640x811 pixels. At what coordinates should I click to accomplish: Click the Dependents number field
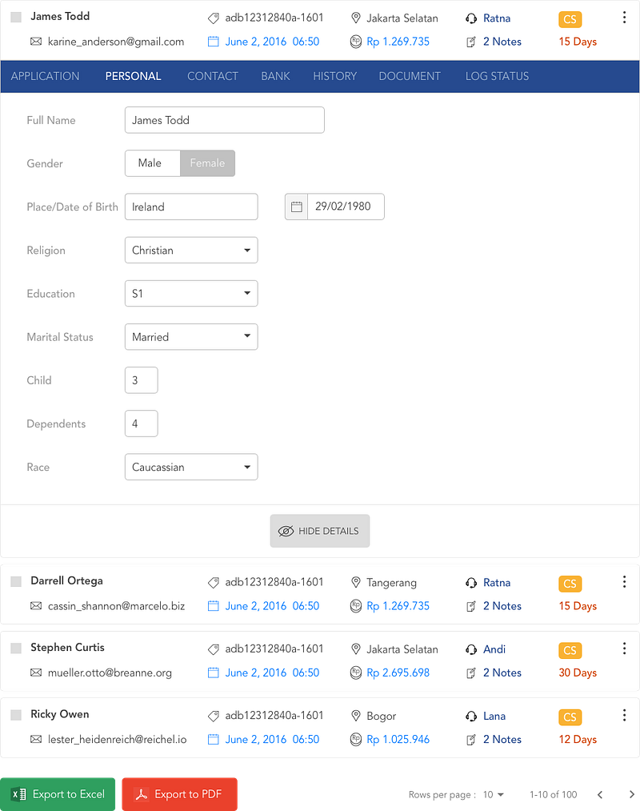pyautogui.click(x=141, y=424)
